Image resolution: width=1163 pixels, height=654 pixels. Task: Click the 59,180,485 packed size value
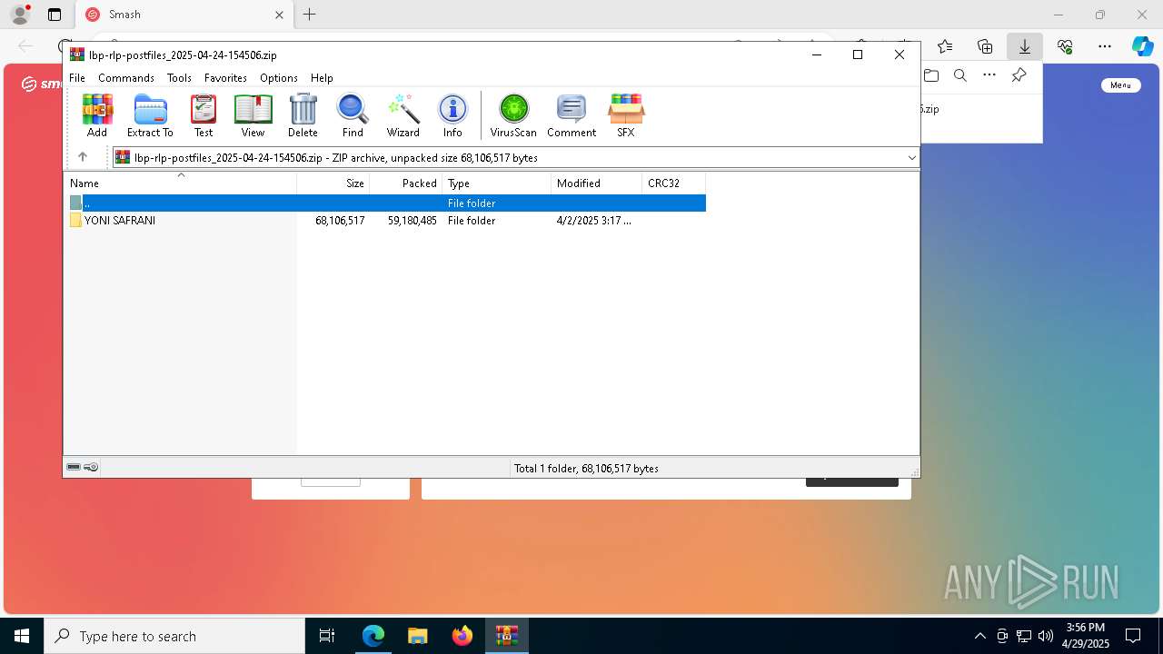click(x=412, y=221)
